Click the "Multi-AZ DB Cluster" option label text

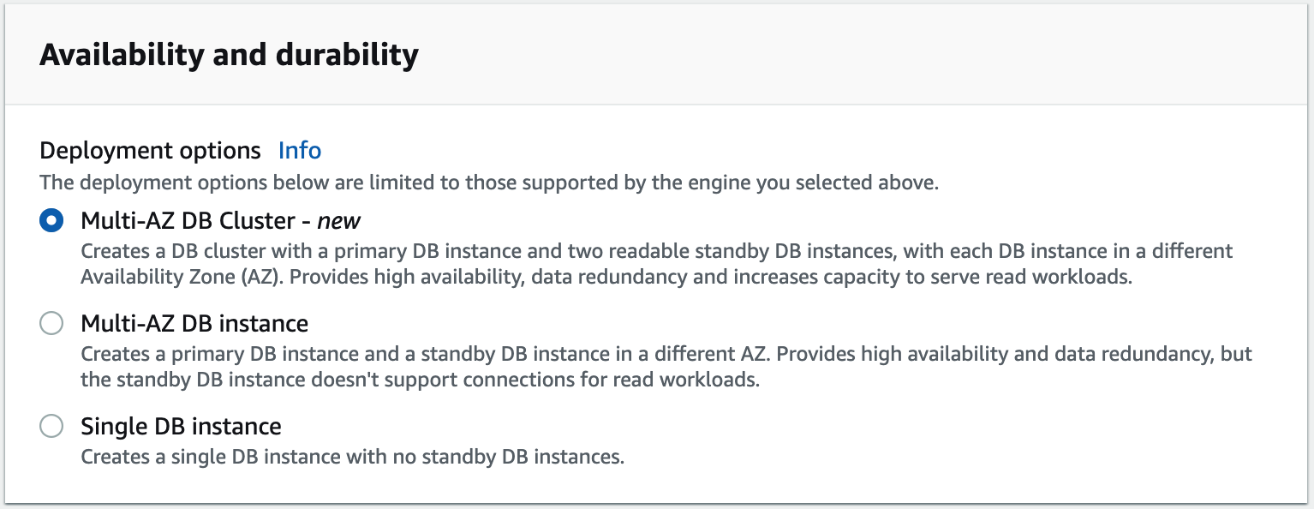point(188,221)
